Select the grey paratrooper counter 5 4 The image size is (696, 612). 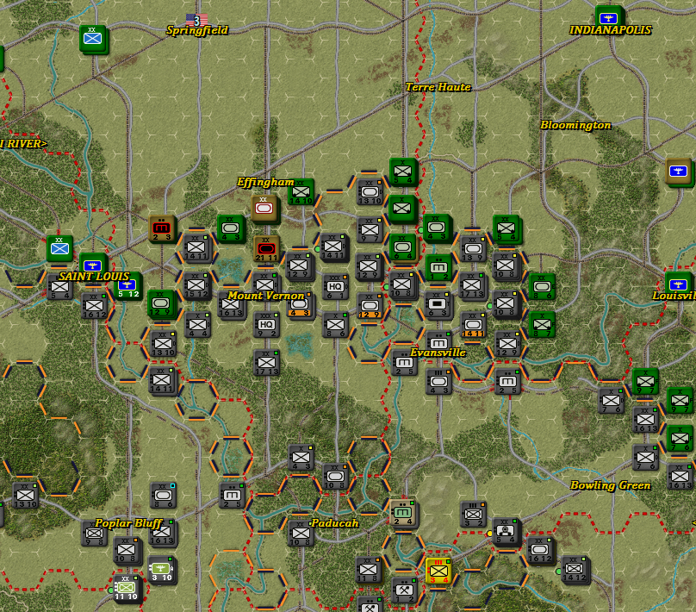point(505,531)
